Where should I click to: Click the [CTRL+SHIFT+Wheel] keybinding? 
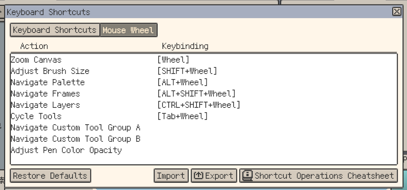click(x=199, y=105)
